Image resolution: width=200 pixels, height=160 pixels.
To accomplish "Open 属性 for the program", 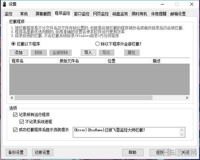I will pos(132,53).
